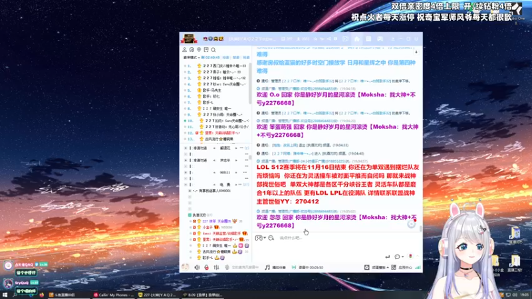Click the chat panel vertical scrollbar

[x=421, y=229]
